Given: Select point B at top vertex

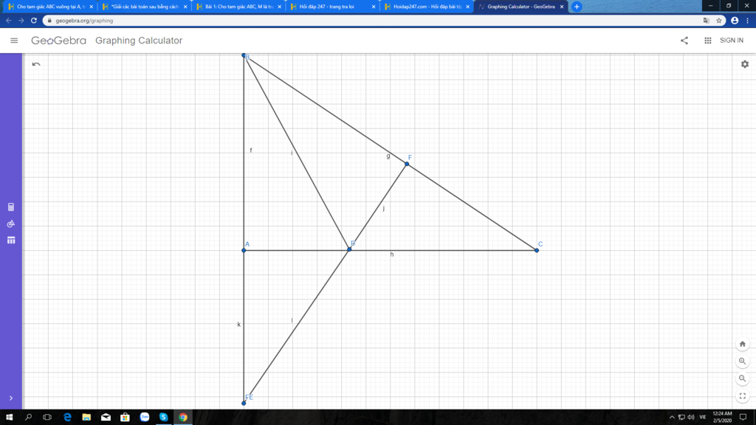Looking at the screenshot, I should click(244, 55).
